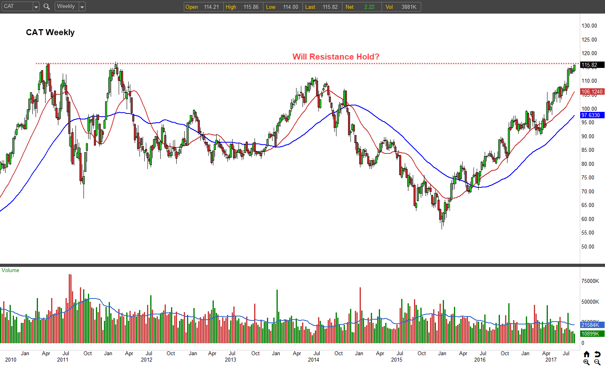Click the 2012 year label on time axis

coord(147,360)
